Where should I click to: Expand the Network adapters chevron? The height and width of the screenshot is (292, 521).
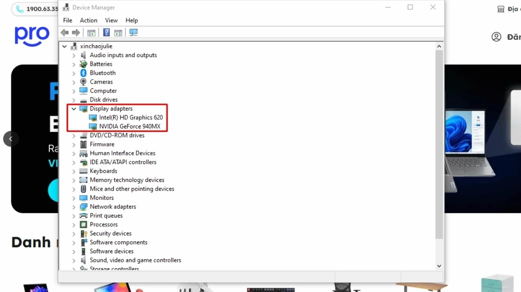click(x=74, y=207)
